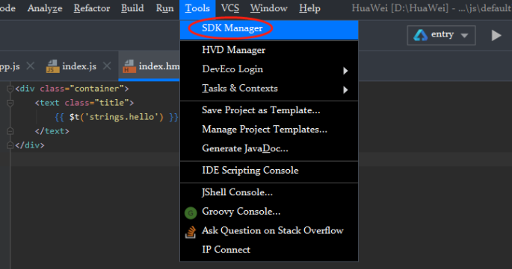This screenshot has width=512, height=269.
Task: Open the VCS menu
Action: [x=230, y=8]
